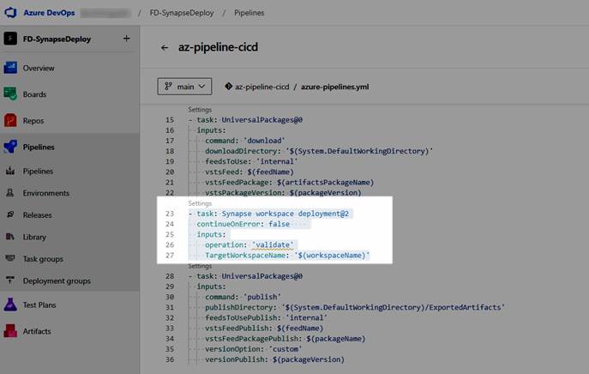Click the Azure DevOps logo icon
Viewport: 589px width, 374px height.
tap(10, 12)
